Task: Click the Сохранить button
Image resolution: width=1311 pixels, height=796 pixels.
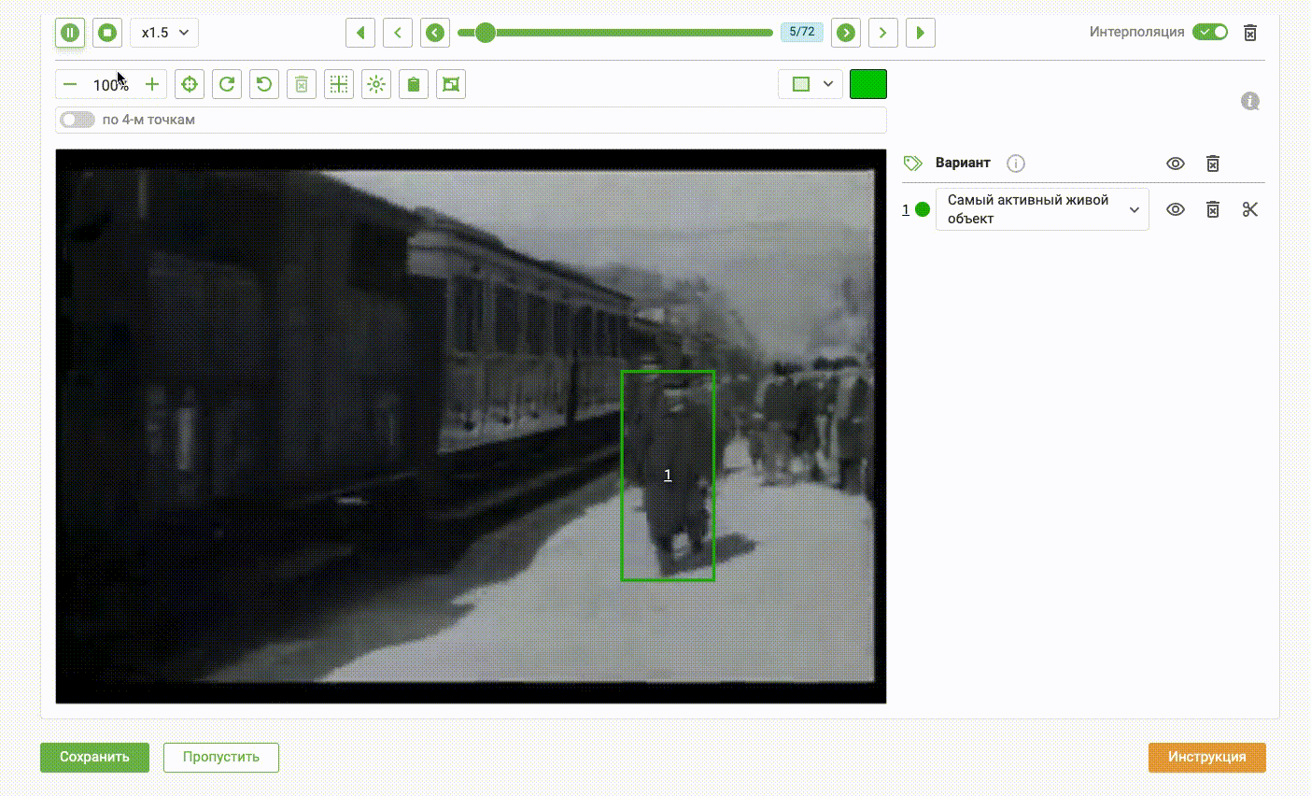Action: pos(94,757)
